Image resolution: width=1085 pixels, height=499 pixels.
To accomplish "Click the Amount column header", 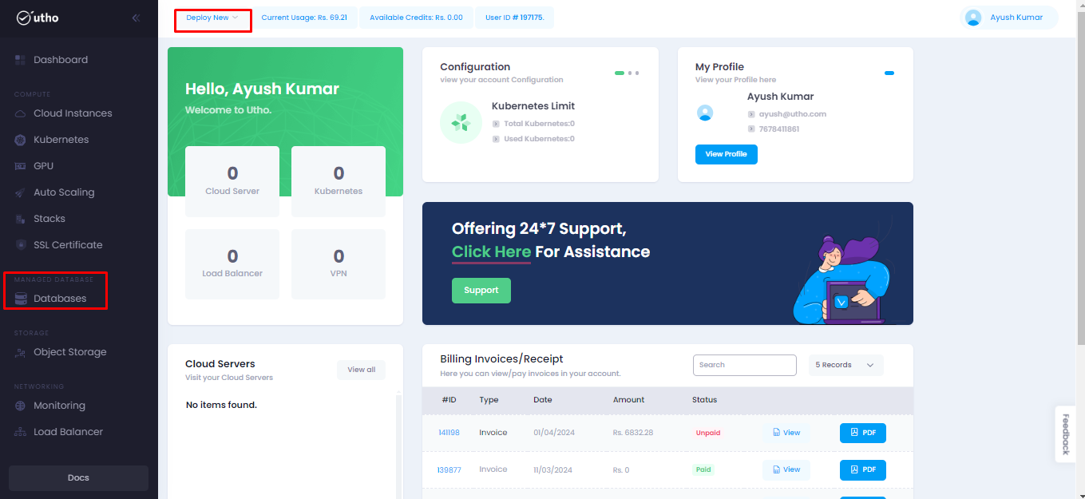I will point(628,400).
